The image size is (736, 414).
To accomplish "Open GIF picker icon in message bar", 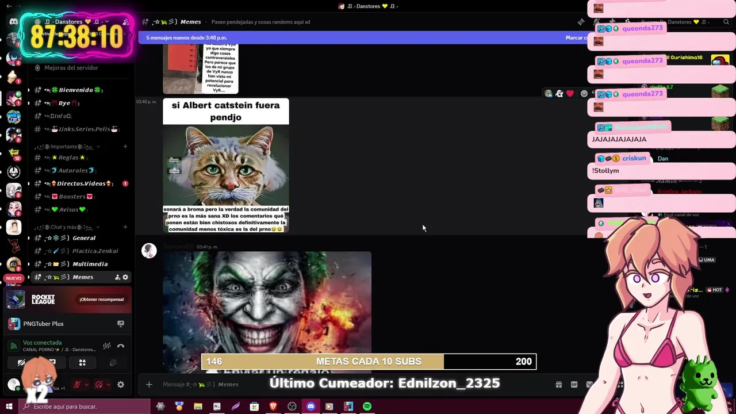I will point(574,385).
